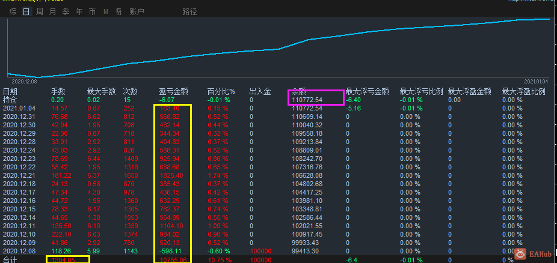Screen dimensions: 557x263
Task: Select the 日 daily tab
Action: [26, 11]
